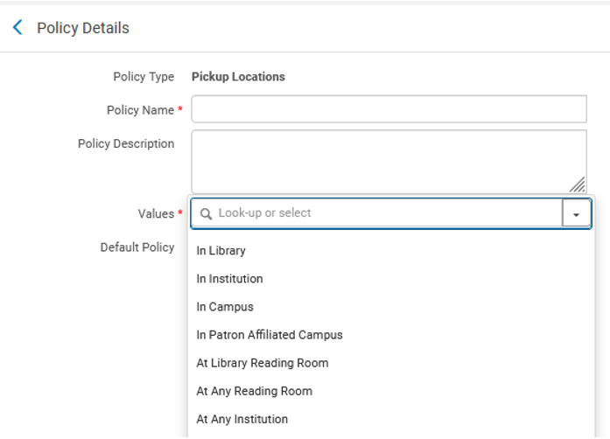
Task: Click the Policy Description label
Action: click(126, 143)
